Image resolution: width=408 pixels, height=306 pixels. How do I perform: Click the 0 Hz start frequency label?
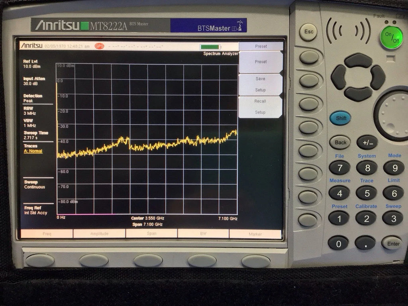click(61, 217)
